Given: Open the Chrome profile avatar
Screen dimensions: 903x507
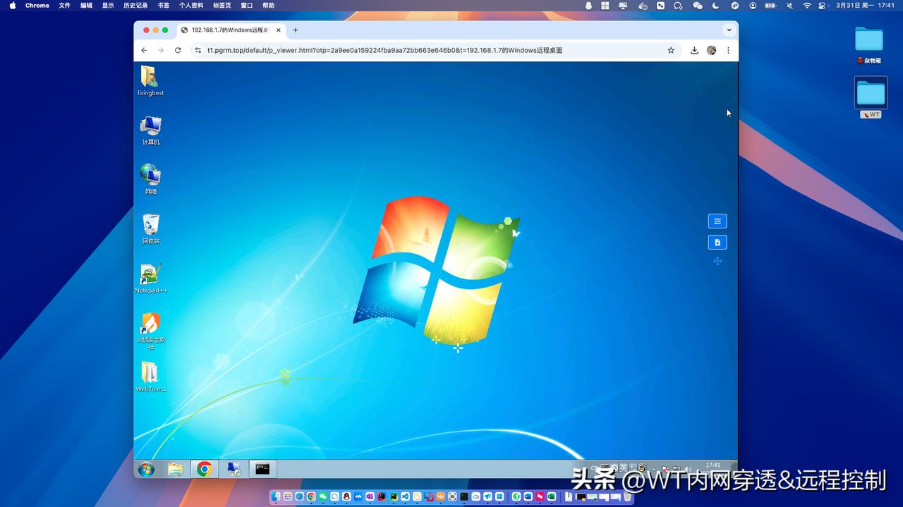Looking at the screenshot, I should coord(712,50).
